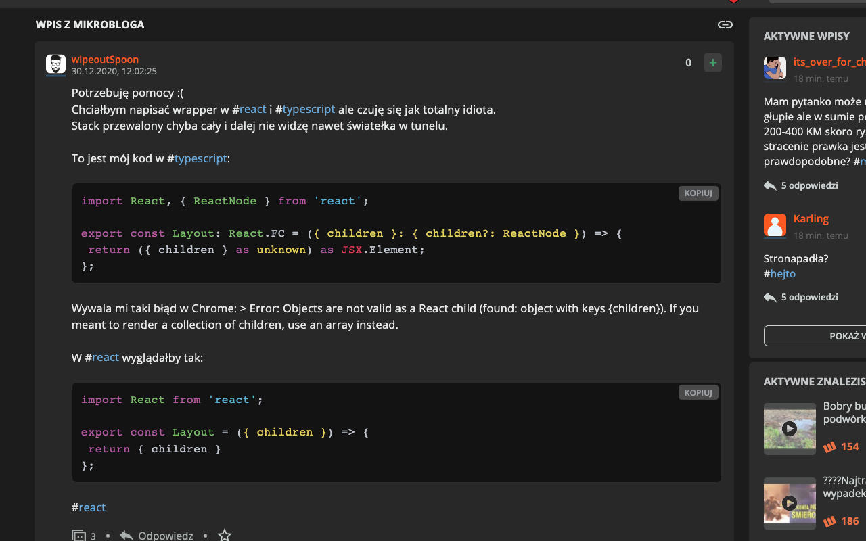Copy the React code block with KOPIUJ
866x541 pixels.
698,392
